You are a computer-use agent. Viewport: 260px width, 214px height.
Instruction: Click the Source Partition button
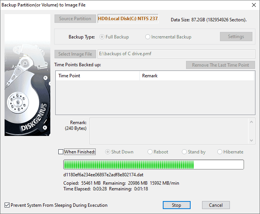pos(75,19)
